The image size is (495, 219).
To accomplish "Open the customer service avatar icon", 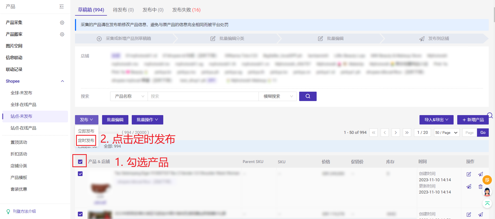I will pyautogui.click(x=487, y=192).
